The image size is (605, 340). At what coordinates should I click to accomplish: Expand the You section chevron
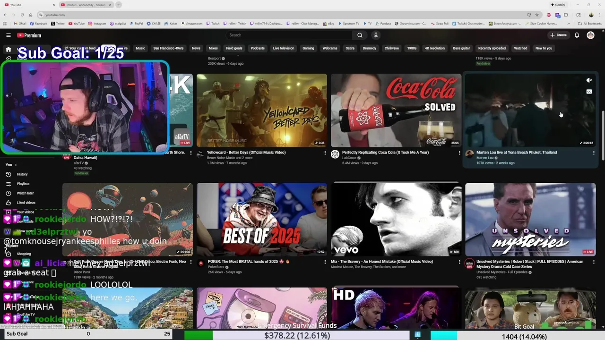pyautogui.click(x=16, y=165)
